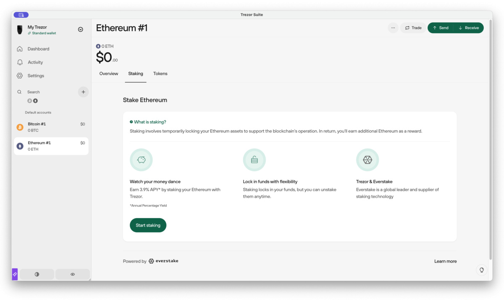Open the three-dot more options menu

(x=393, y=28)
